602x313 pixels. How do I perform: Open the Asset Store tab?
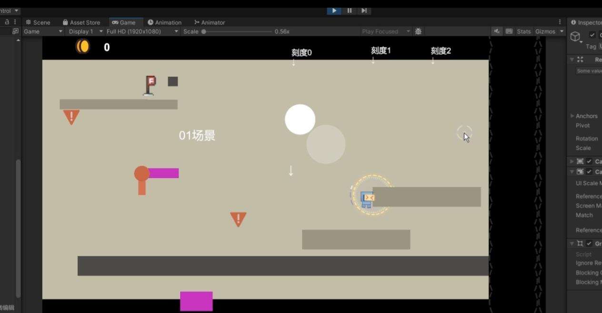(x=81, y=22)
